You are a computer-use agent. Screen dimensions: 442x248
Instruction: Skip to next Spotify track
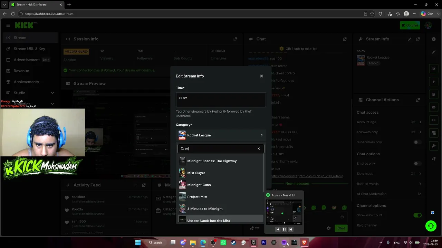291,229
